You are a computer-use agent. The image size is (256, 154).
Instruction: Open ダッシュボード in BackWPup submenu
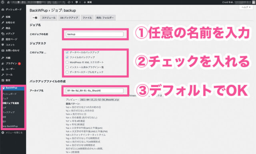coord(10,94)
